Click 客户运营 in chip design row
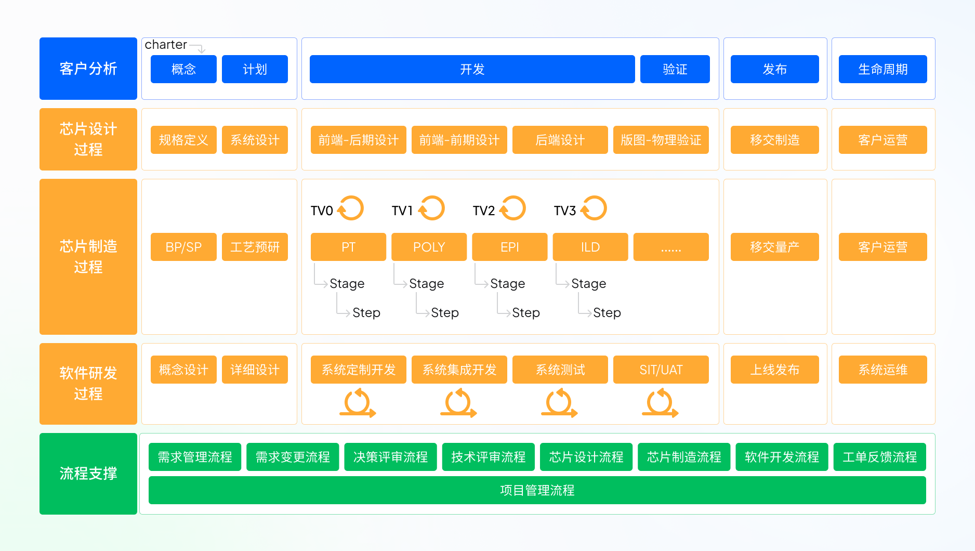Screen dimensions: 975x551 pos(883,140)
